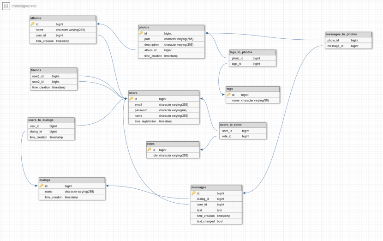Select the tags_to_photos table header
Viewport: 383px width, 241px height.
[x=252, y=52]
